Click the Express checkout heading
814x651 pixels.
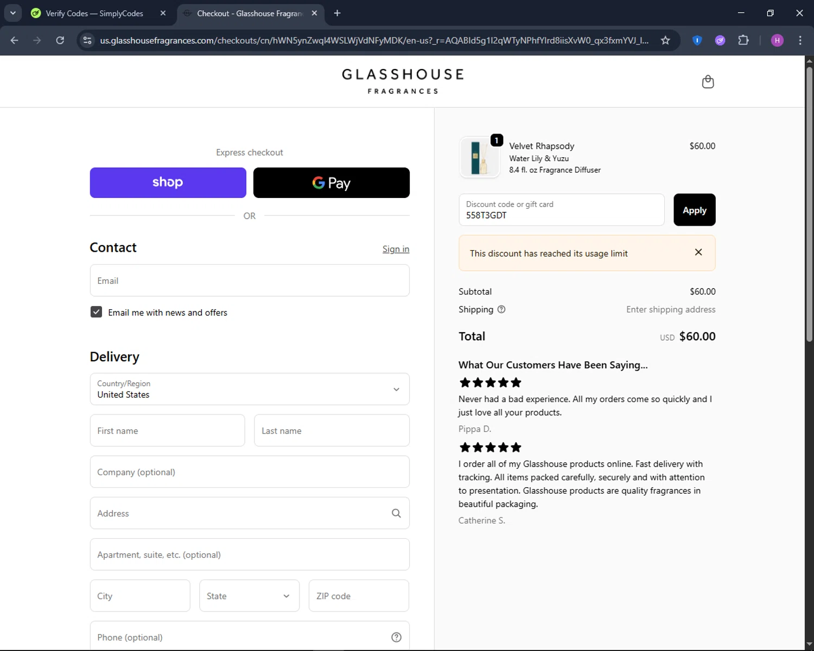pyautogui.click(x=250, y=152)
